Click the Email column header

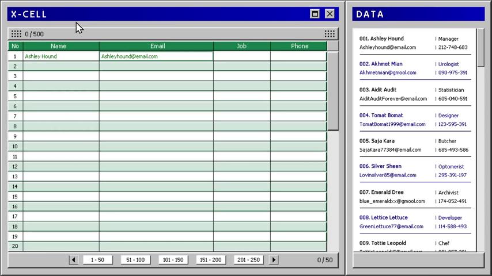[157, 46]
